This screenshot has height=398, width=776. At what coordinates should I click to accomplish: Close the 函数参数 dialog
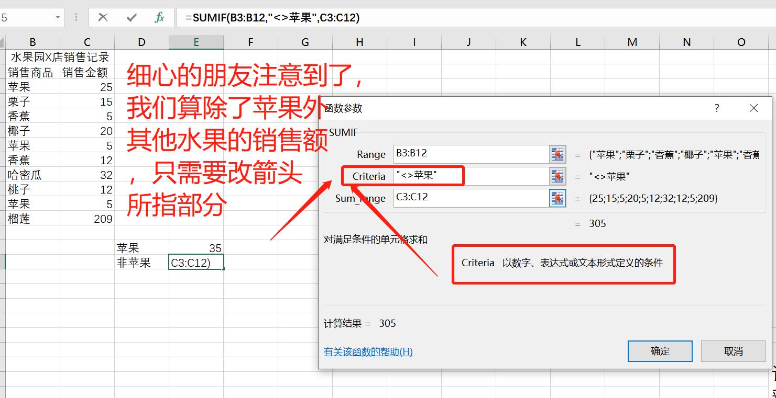pos(753,108)
